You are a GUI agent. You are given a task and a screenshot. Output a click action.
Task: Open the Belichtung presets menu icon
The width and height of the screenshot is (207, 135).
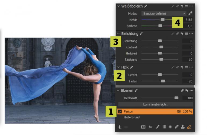187,33
